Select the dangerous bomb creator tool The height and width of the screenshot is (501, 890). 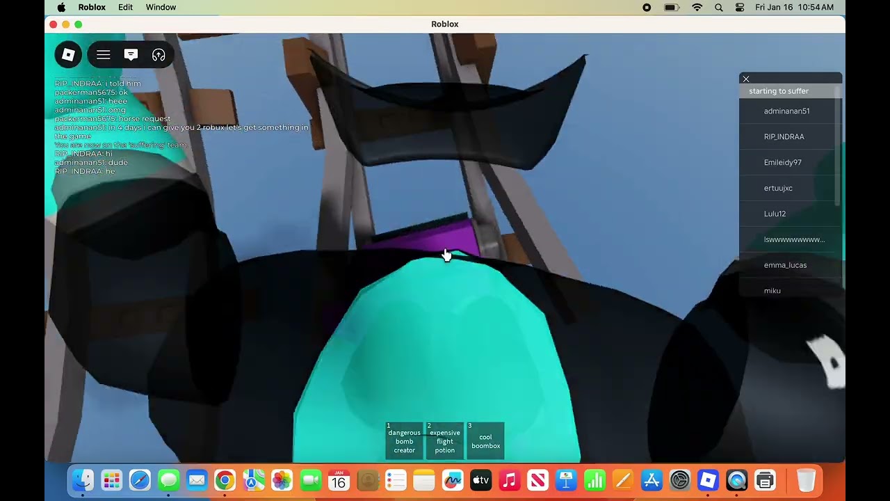(x=404, y=441)
